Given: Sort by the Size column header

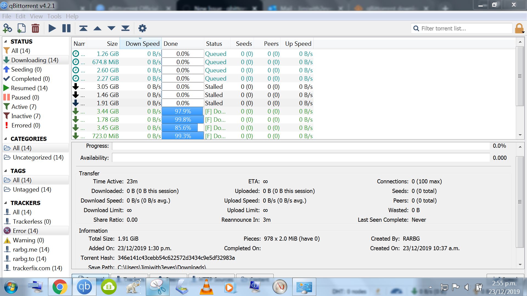Looking at the screenshot, I should tap(103, 44).
